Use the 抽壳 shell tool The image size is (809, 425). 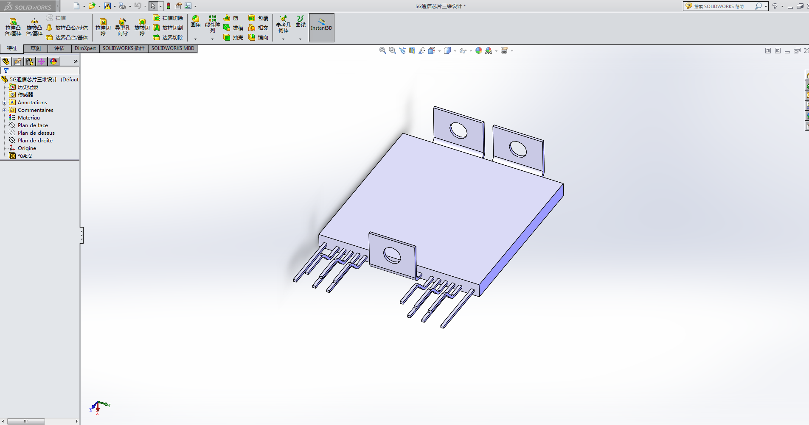(x=233, y=38)
